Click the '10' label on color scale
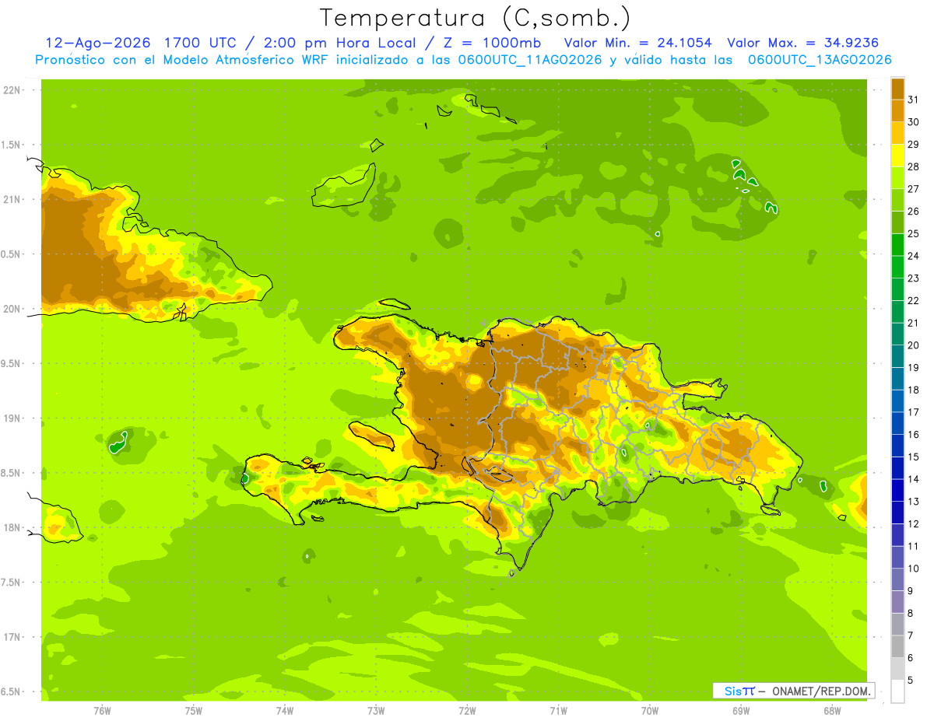934x721 pixels. (x=914, y=569)
